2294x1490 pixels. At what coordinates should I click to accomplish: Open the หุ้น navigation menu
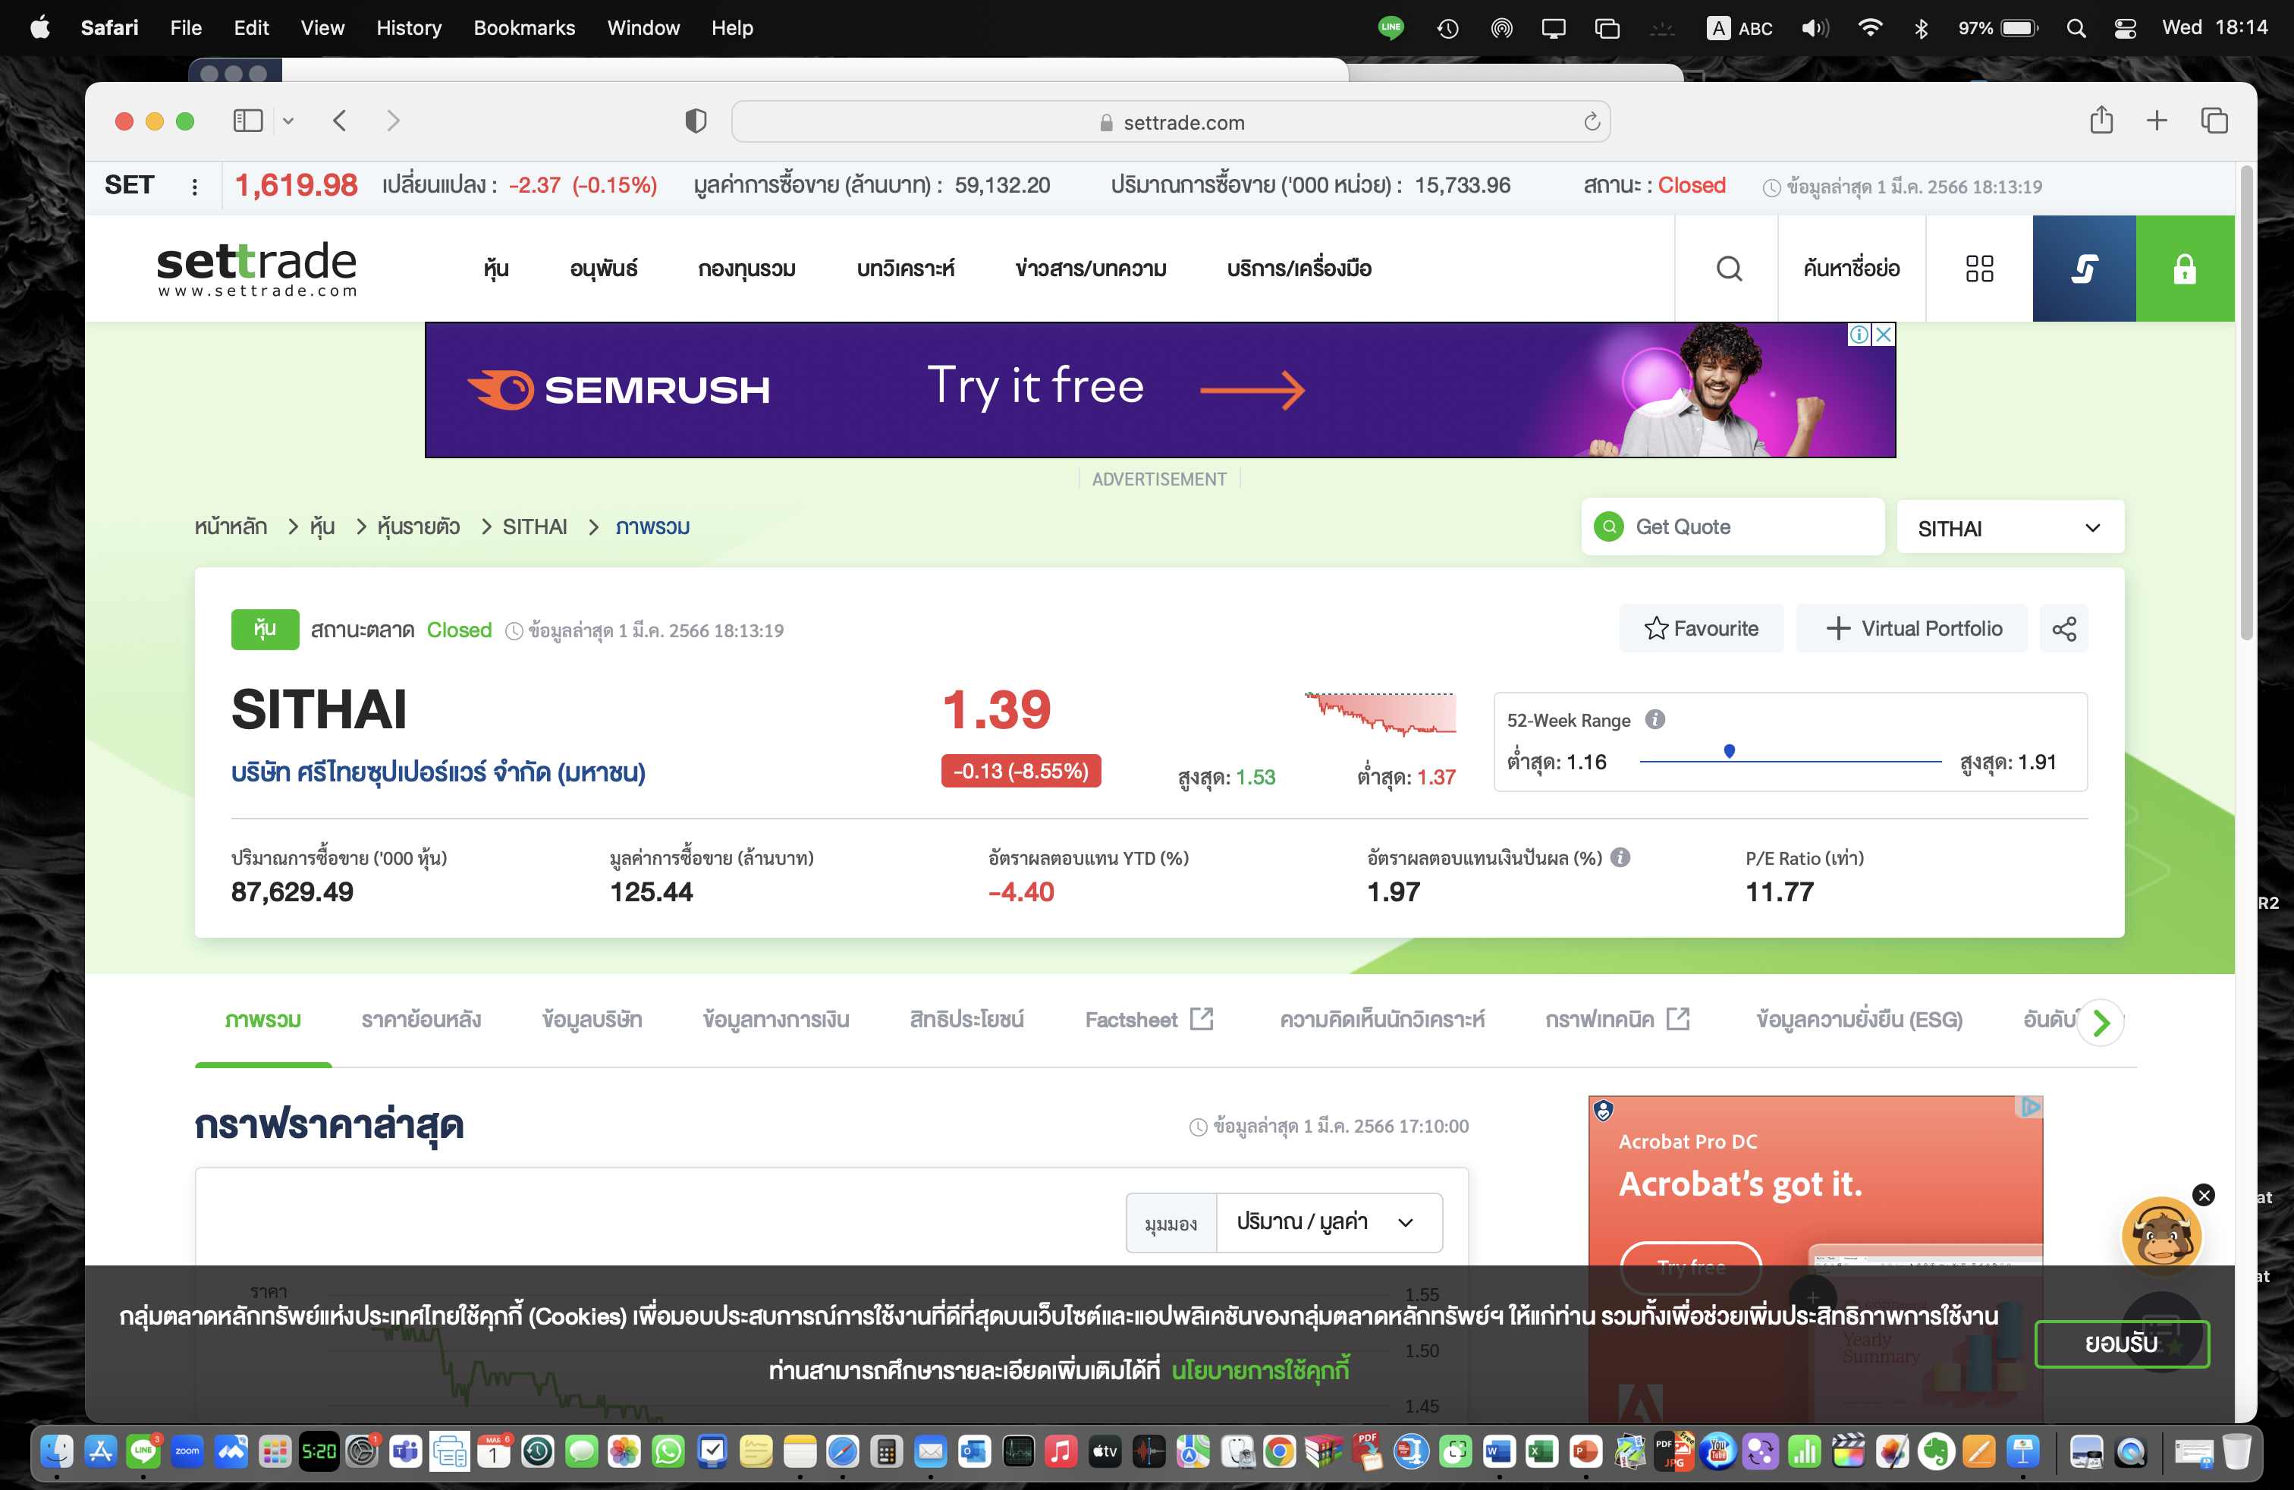496,269
